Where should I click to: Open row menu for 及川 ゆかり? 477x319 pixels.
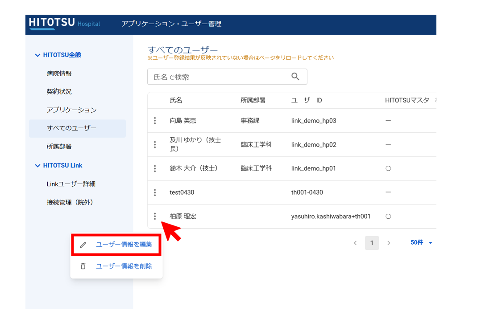(x=155, y=145)
